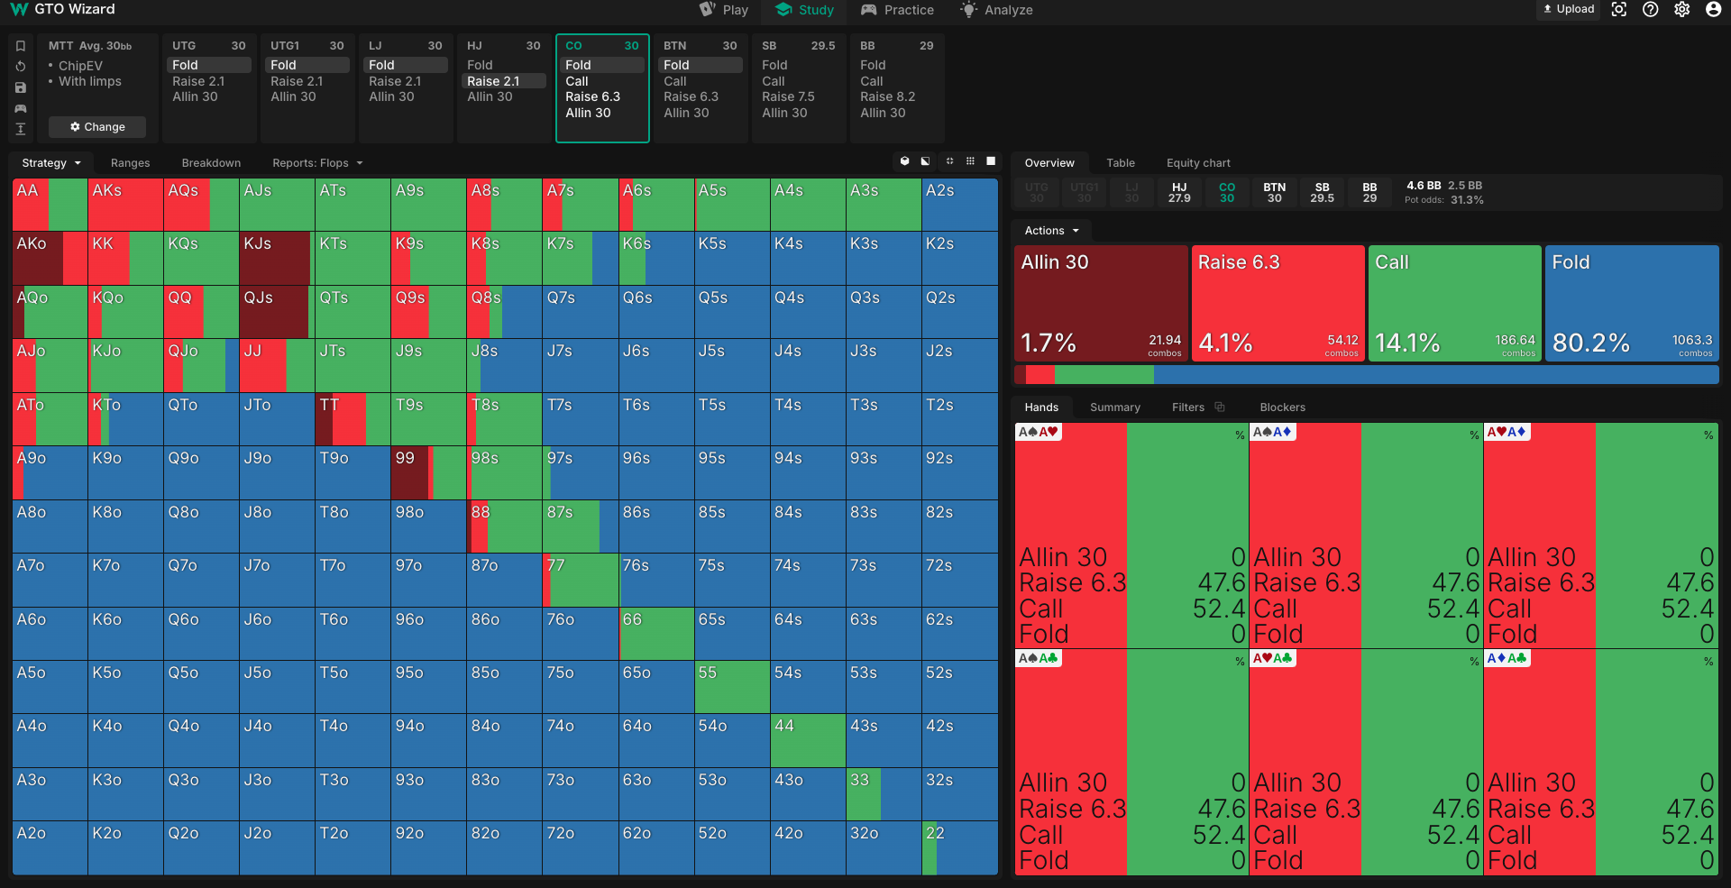The image size is (1731, 888).
Task: Click the 'Pot odds: 31.3%' readout
Action: 1443,200
